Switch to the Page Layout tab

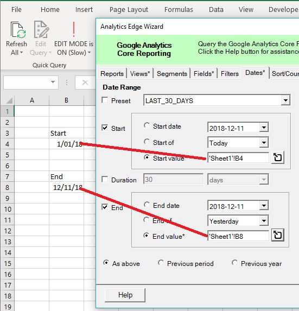click(129, 10)
